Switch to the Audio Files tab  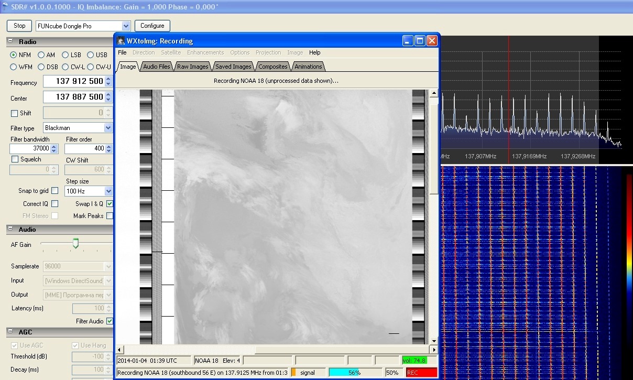pos(157,67)
